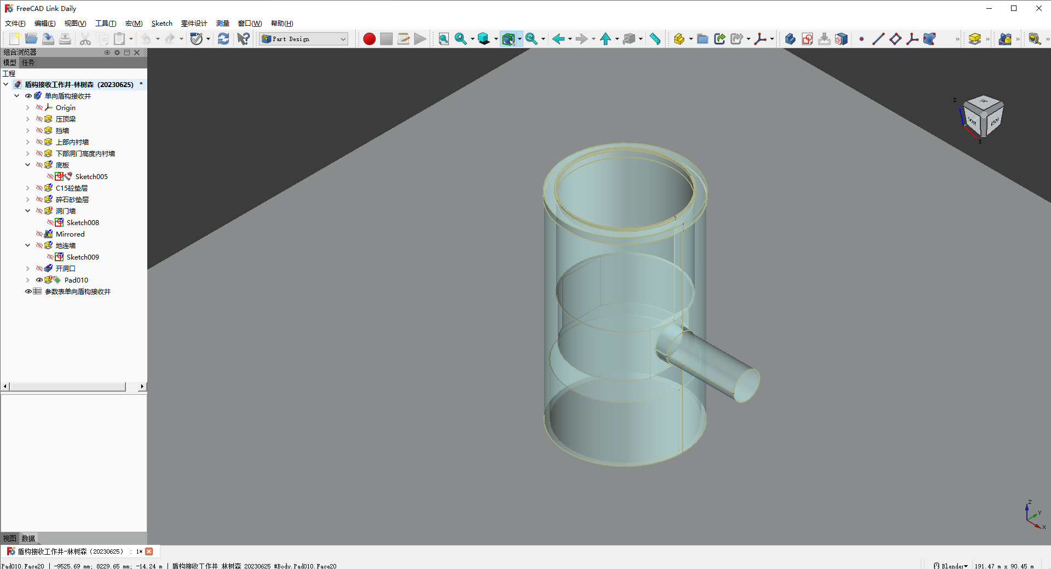Close the document tab 盾构接收工作井

coord(149,551)
